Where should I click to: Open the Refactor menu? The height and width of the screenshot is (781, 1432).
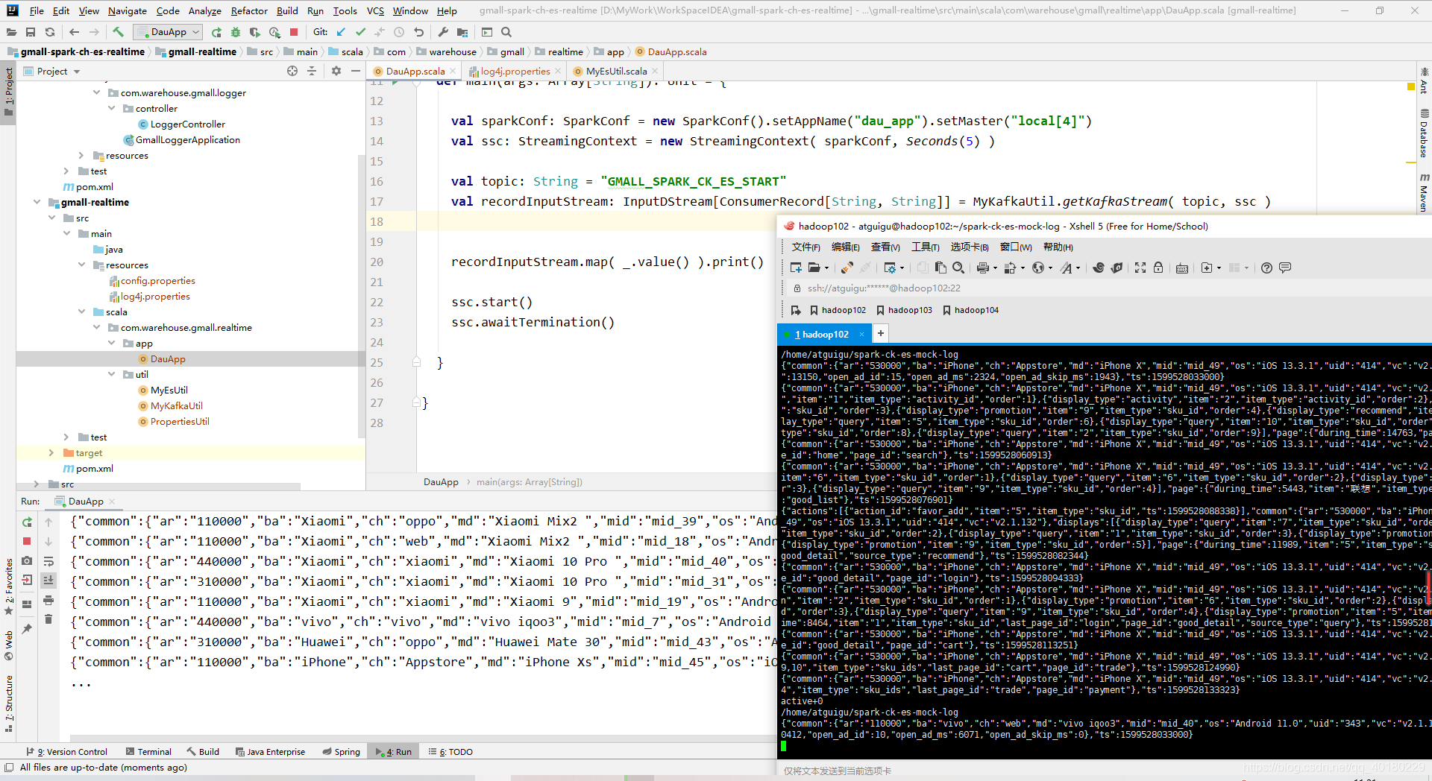coord(249,10)
